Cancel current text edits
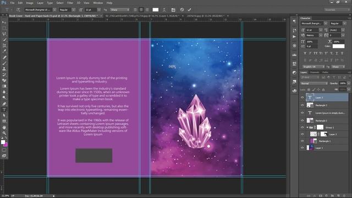 [x=182, y=10]
